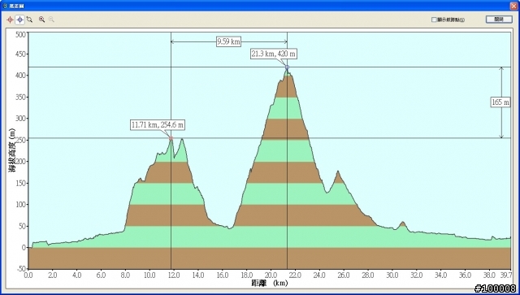Click the close dialog button at top right

click(499, 20)
